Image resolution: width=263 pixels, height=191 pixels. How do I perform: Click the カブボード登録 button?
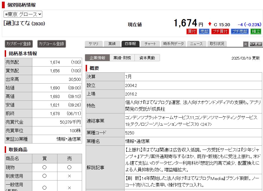(19, 44)
